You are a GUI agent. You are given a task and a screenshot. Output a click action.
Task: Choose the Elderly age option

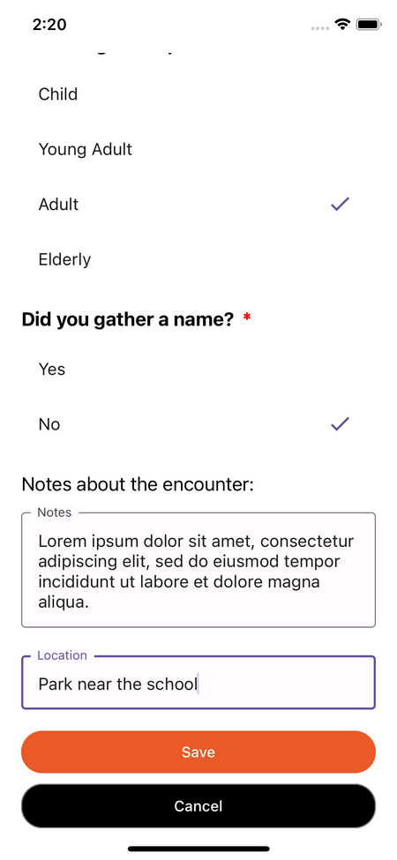pyautogui.click(x=198, y=258)
